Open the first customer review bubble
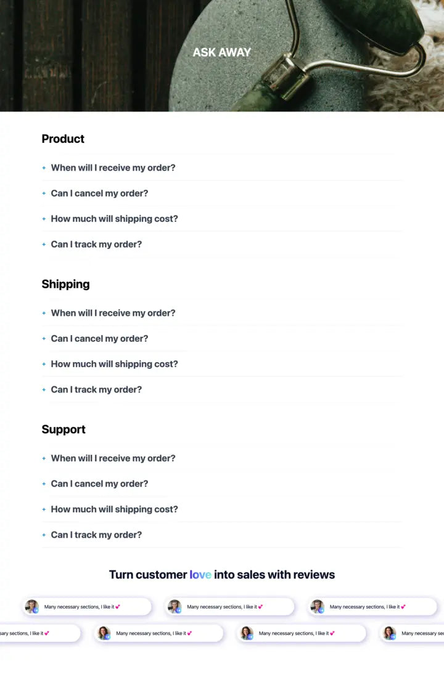 pyautogui.click(x=86, y=606)
